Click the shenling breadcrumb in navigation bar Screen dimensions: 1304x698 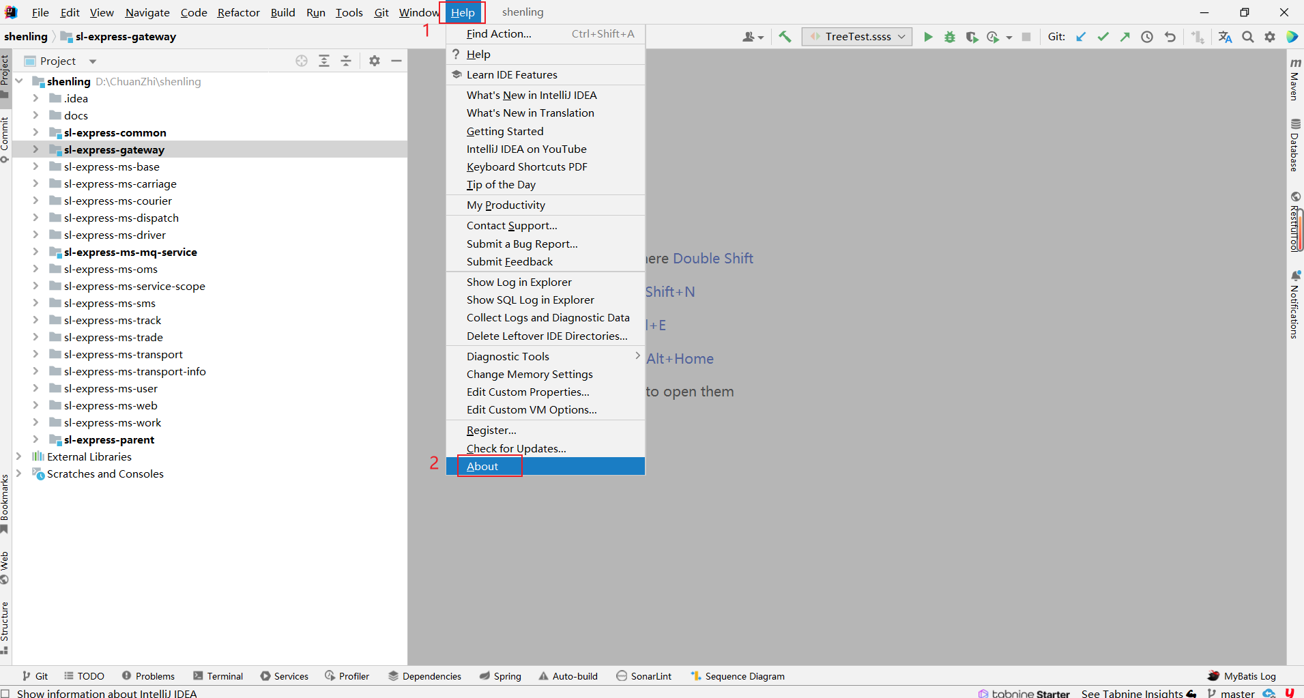click(26, 37)
